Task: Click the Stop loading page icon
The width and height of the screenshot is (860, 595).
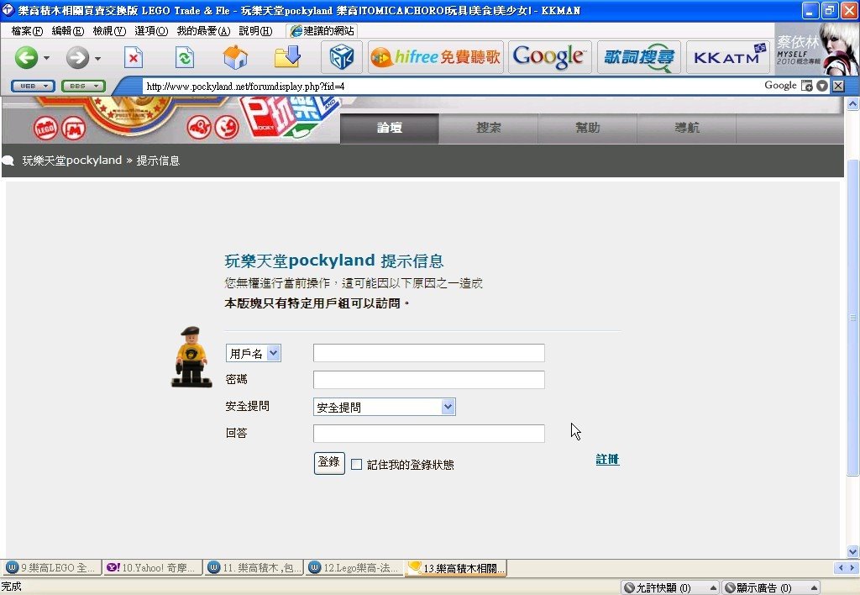Action: click(x=134, y=57)
